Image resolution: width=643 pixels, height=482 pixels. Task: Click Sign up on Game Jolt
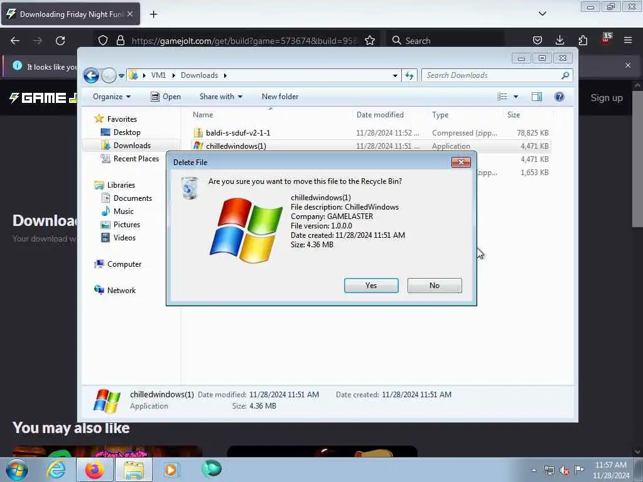(x=606, y=98)
